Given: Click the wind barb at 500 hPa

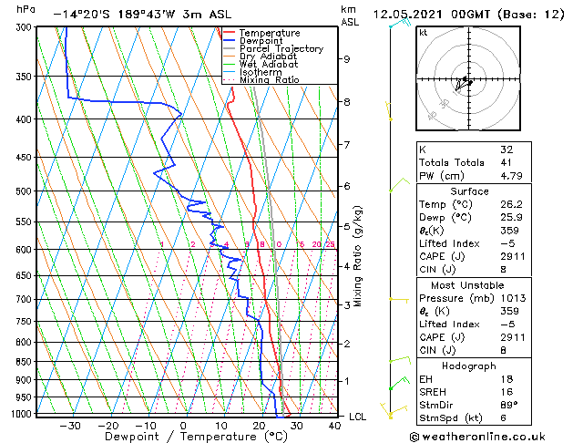Looking at the screenshot, I should tap(395, 189).
